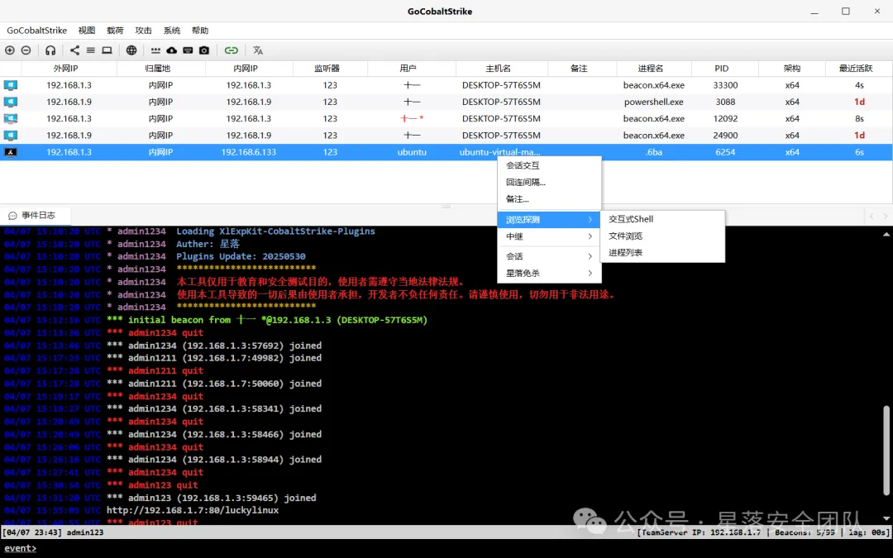Click the http://192.168.1.7:80/luckylinux log line
The height and width of the screenshot is (558, 893).
click(193, 510)
